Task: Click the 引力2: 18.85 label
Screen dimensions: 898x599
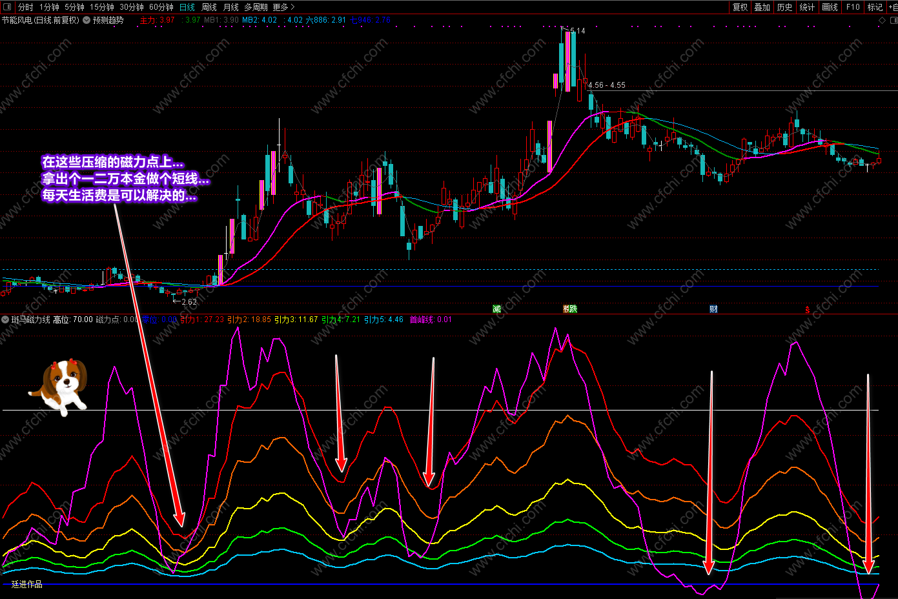Action: click(x=249, y=320)
